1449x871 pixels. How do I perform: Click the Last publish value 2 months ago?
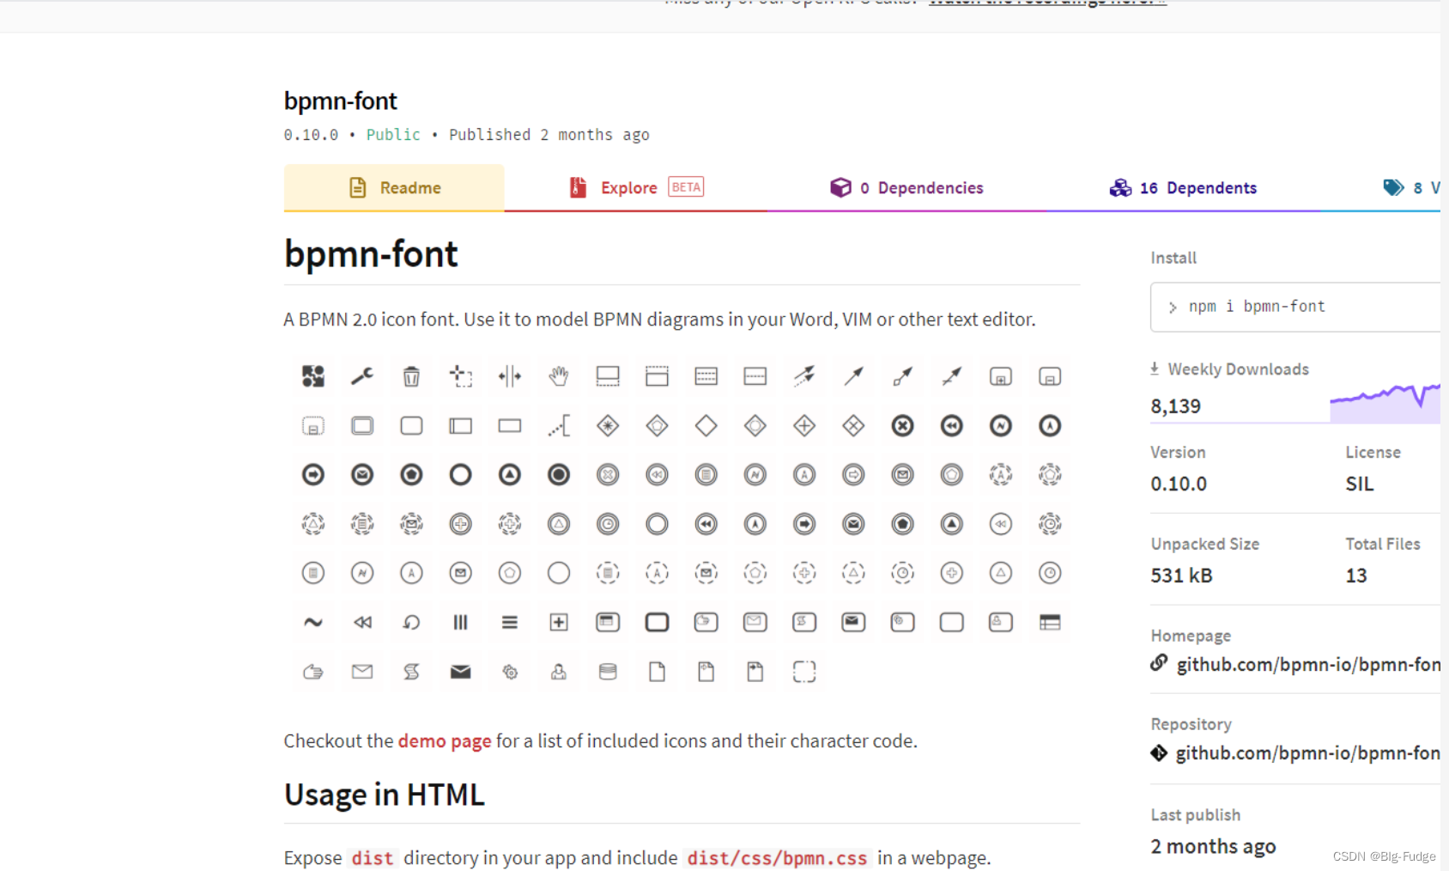(x=1213, y=846)
